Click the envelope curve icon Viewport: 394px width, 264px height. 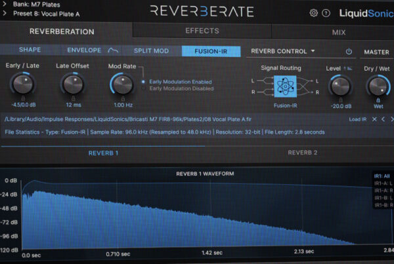pyautogui.click(x=113, y=50)
